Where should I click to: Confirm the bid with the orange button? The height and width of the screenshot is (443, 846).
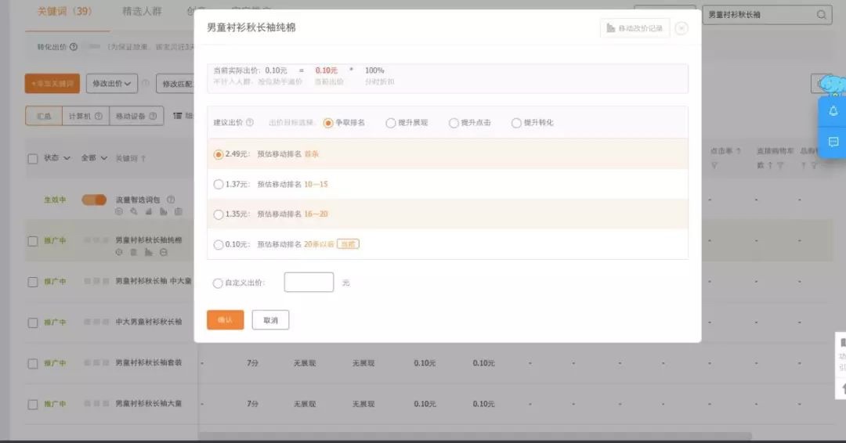click(225, 320)
